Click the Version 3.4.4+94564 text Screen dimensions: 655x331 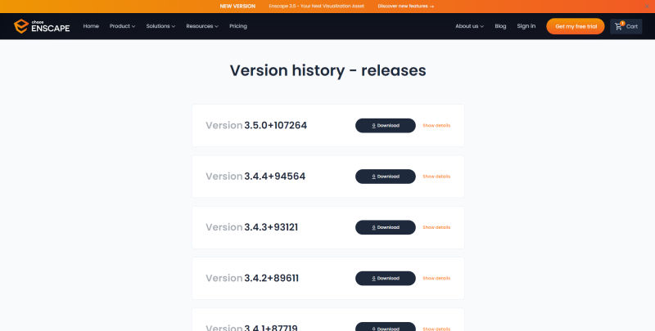255,177
